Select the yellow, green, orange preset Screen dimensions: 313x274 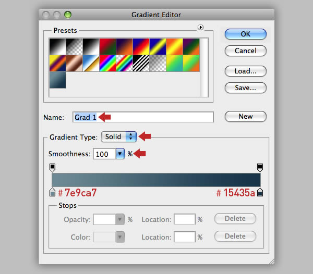tap(191, 64)
